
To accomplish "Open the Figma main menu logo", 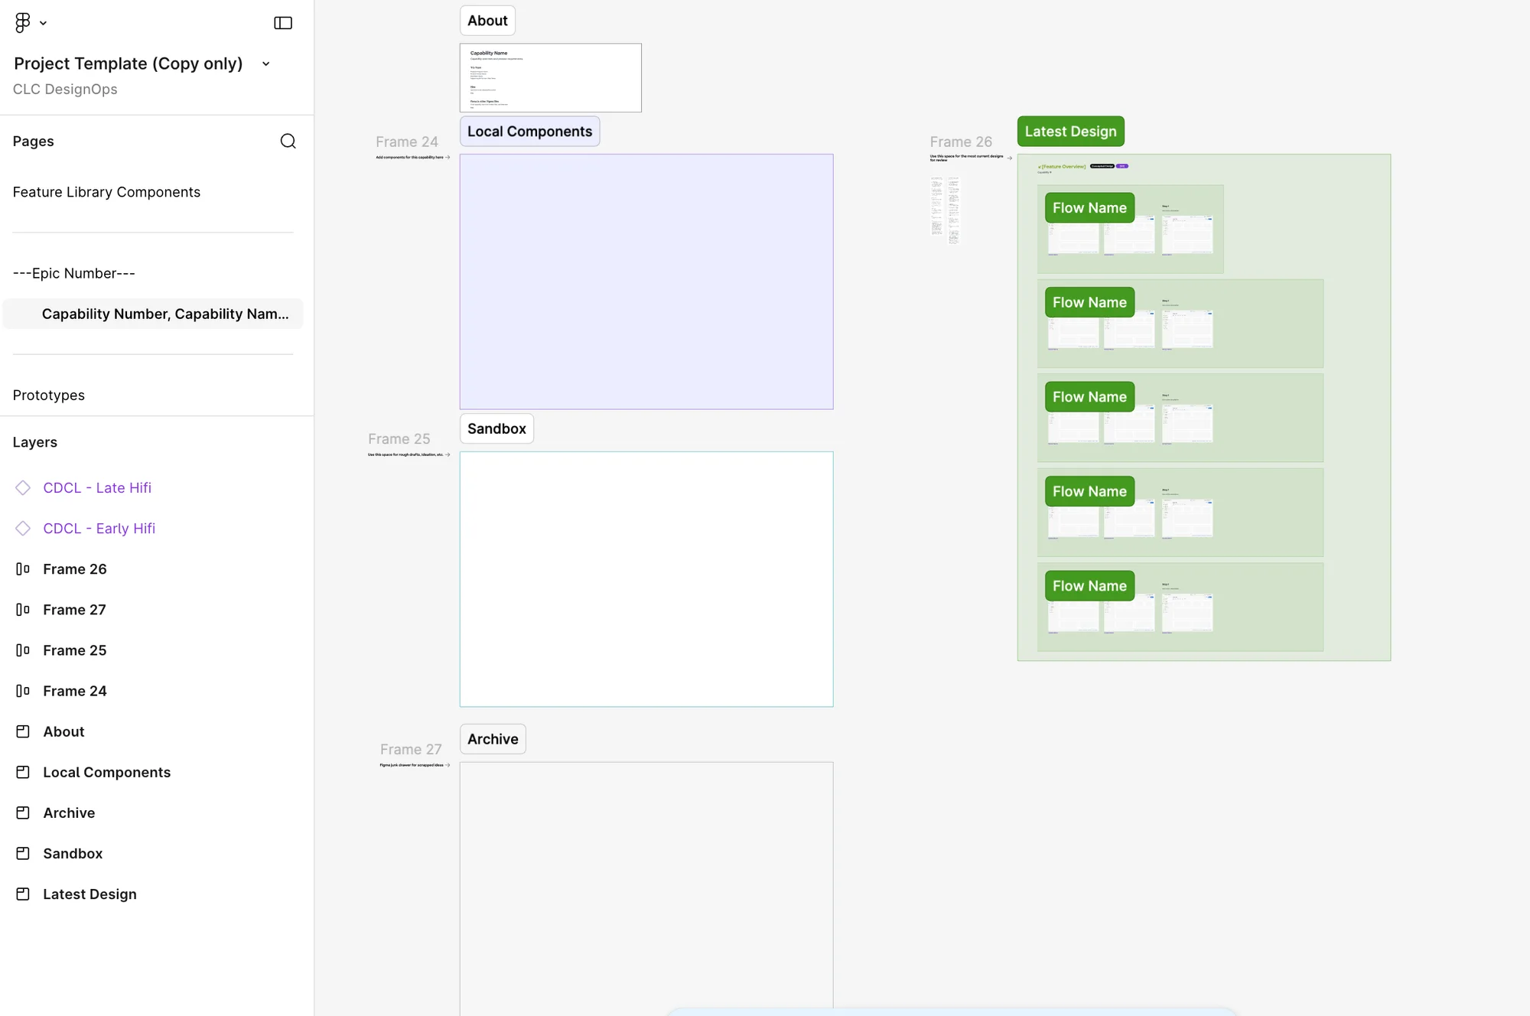I will tap(23, 23).
